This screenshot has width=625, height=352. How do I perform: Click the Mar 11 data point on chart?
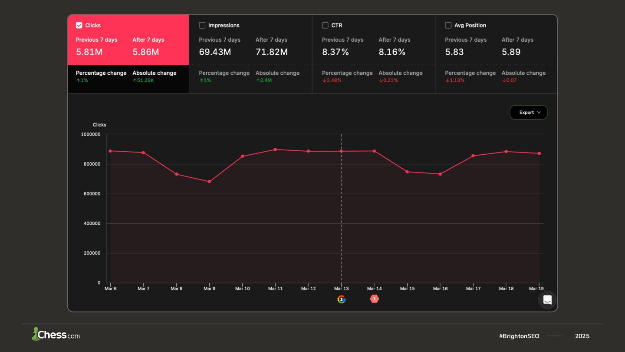275,149
